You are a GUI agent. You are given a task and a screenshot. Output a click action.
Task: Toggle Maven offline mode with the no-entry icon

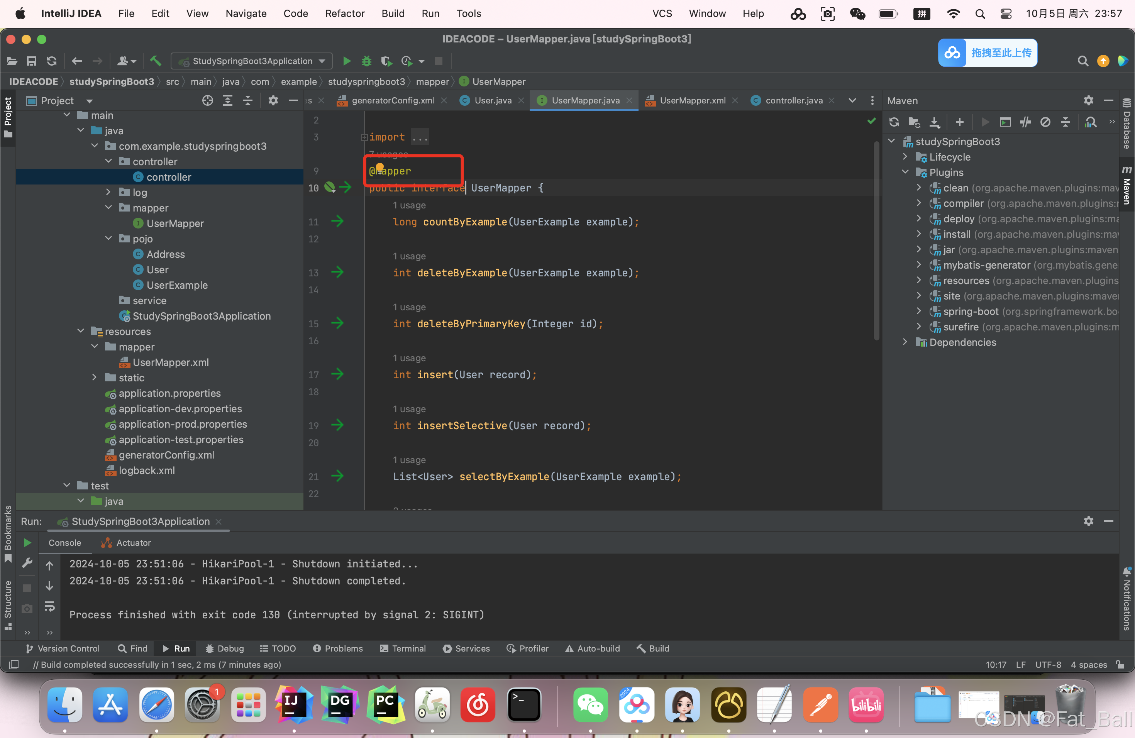tap(1045, 122)
